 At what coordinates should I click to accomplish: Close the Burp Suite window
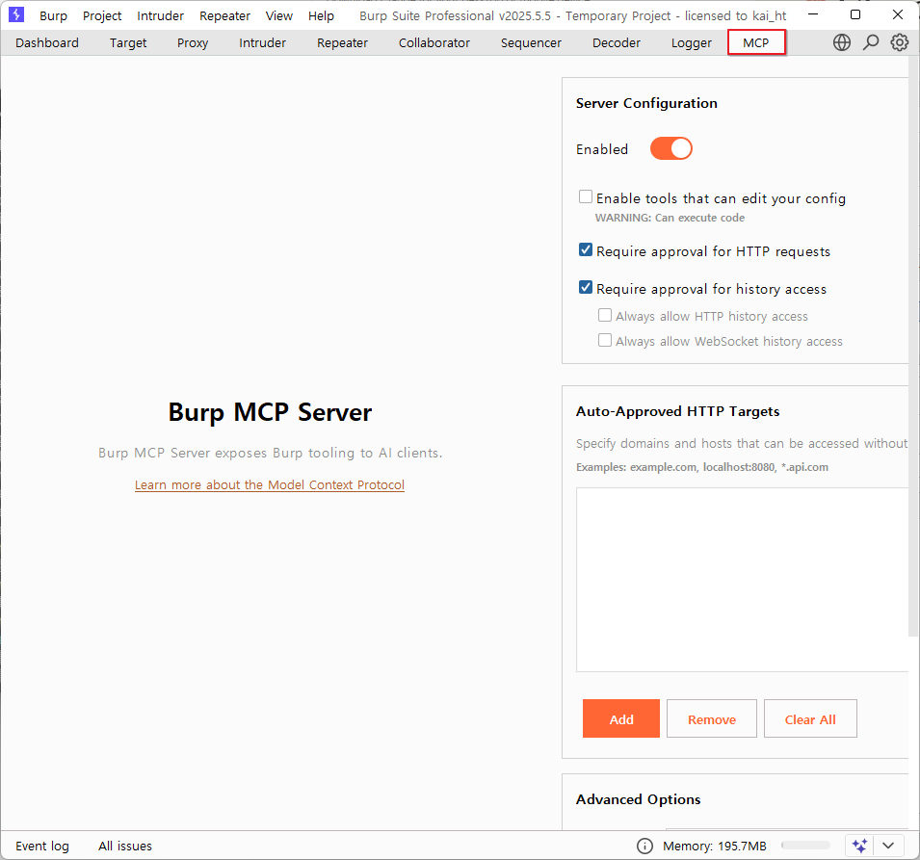pyautogui.click(x=898, y=14)
